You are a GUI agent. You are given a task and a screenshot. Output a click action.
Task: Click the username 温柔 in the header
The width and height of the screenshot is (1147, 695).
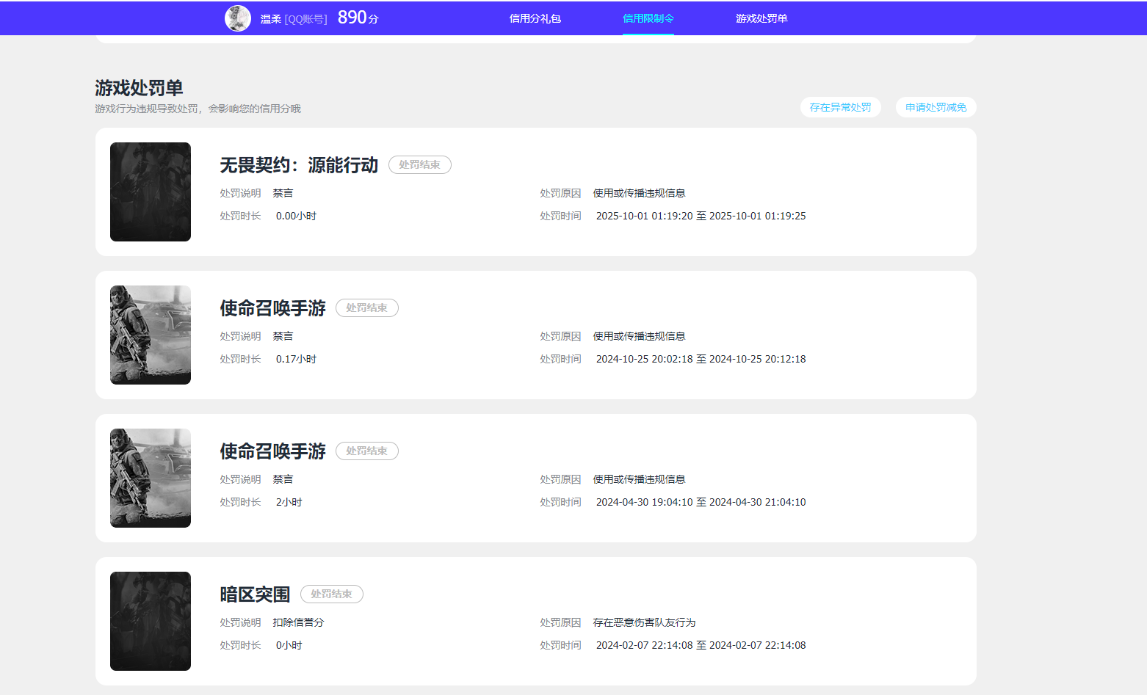click(269, 18)
